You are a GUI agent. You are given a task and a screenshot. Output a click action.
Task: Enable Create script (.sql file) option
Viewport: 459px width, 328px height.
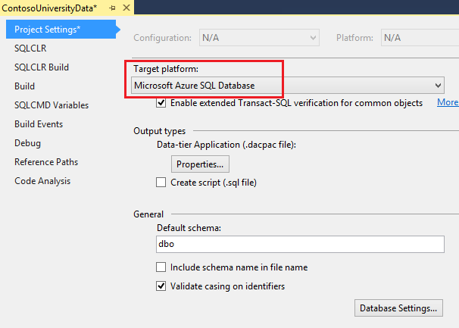click(x=161, y=182)
